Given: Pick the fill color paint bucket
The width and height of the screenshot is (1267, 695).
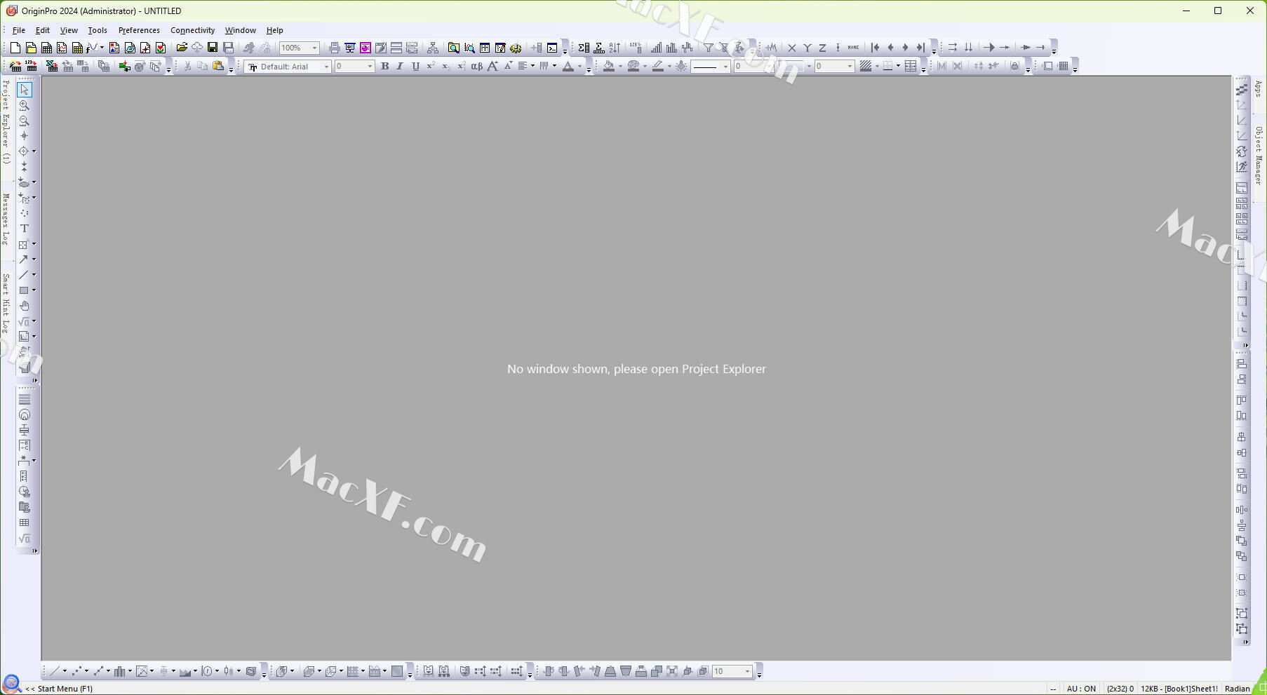Looking at the screenshot, I should coord(609,66).
